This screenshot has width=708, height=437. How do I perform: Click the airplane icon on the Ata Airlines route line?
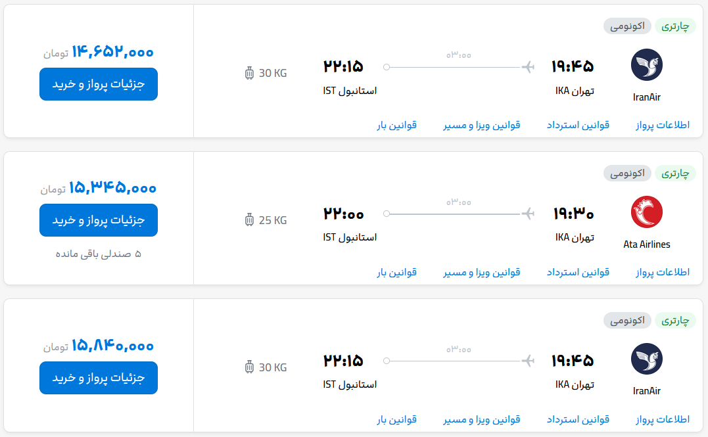pos(527,214)
